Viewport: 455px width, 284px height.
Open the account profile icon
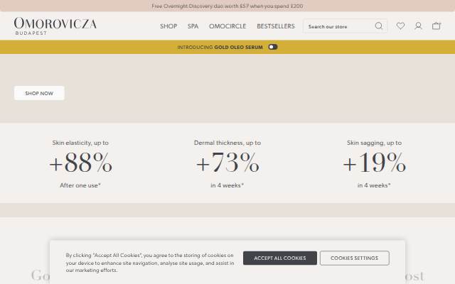[418, 26]
